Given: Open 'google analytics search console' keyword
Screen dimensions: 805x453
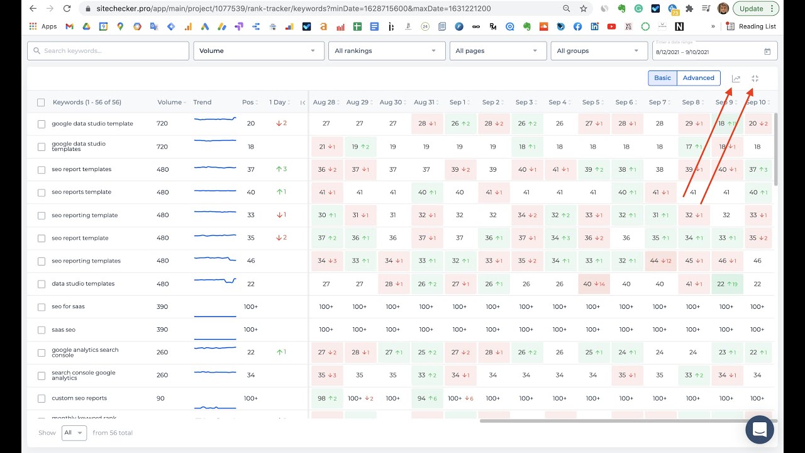Looking at the screenshot, I should (x=85, y=352).
